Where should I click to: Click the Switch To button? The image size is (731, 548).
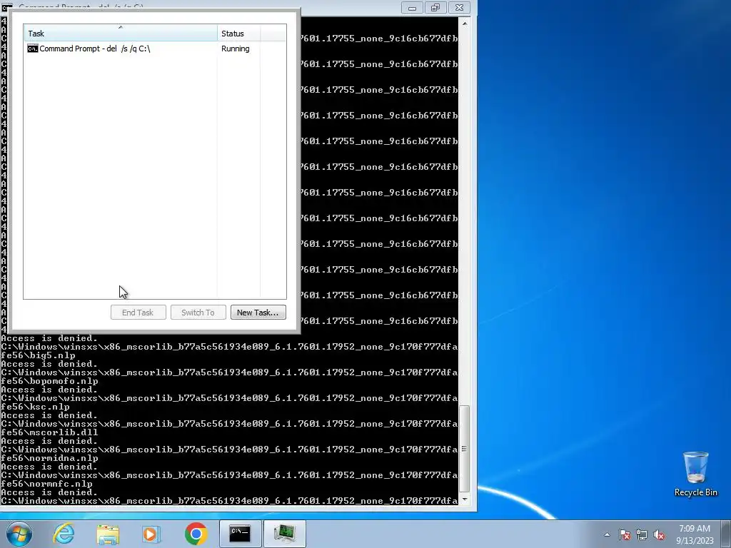198,313
